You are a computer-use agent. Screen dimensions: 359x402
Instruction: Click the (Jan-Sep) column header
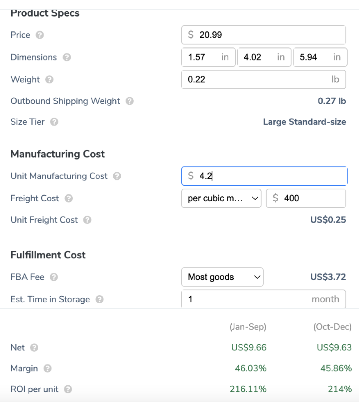tap(248, 327)
